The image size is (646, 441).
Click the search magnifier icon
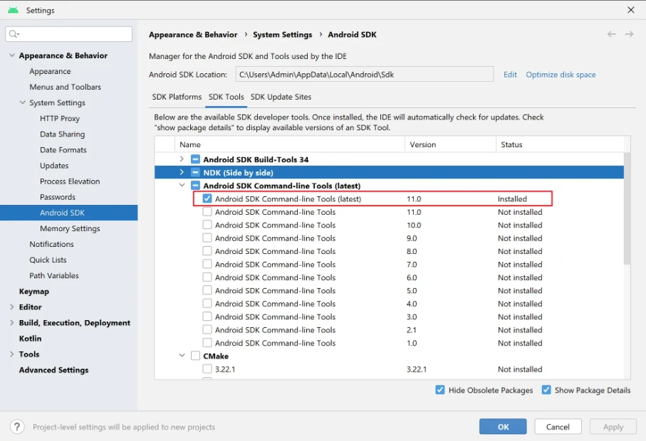pyautogui.click(x=14, y=33)
